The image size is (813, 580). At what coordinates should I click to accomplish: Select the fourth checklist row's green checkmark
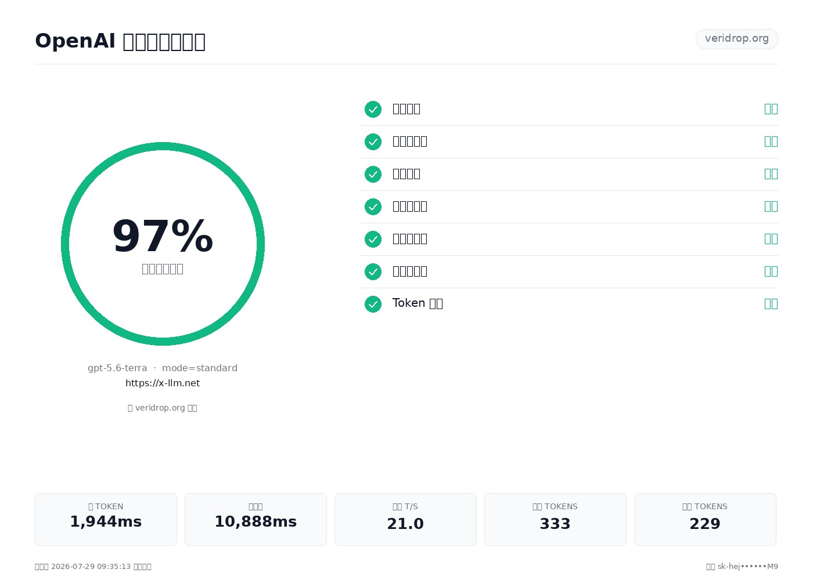pos(373,206)
